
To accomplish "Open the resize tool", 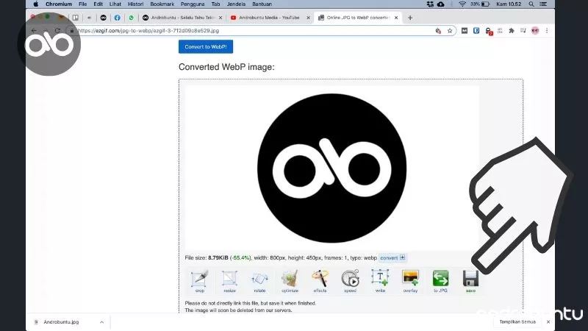I will click(x=229, y=281).
